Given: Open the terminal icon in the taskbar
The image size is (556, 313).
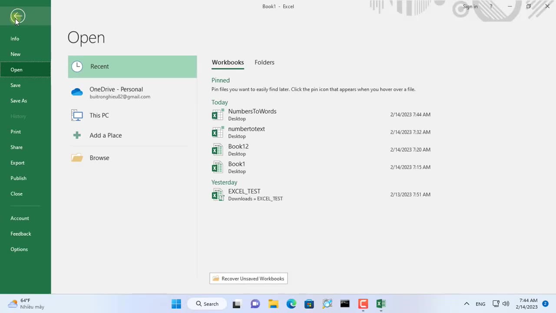Looking at the screenshot, I should pos(345,304).
